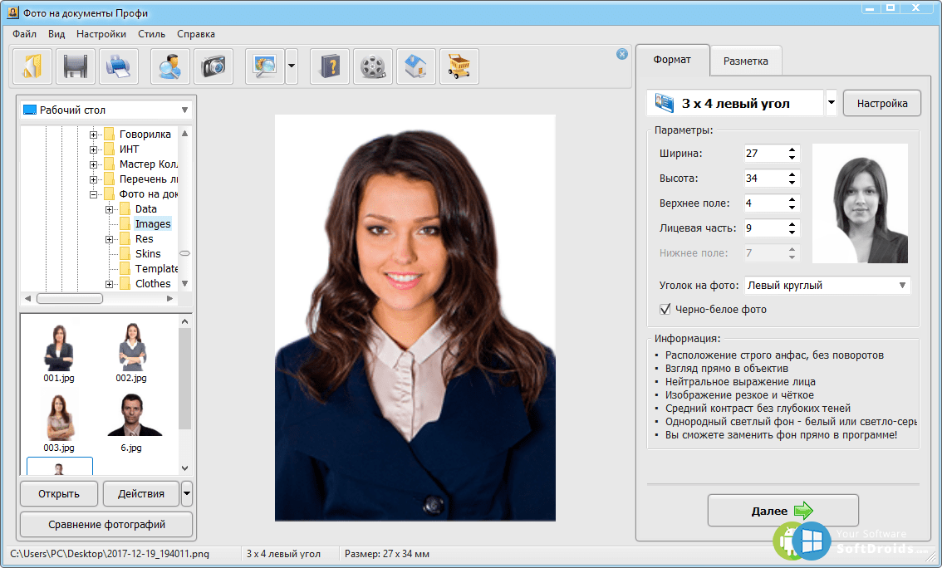Click the shopping cart icon
The width and height of the screenshot is (942, 568).
(459, 66)
